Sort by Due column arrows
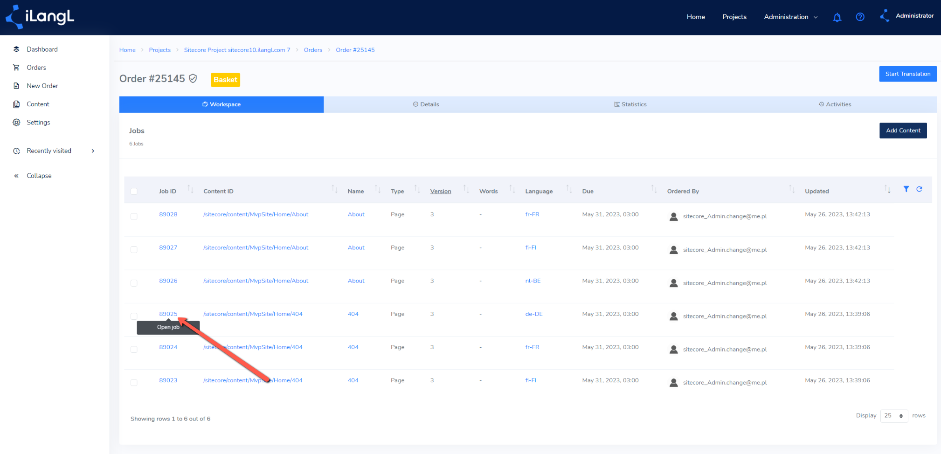Viewport: 941px width, 454px height. tap(654, 189)
